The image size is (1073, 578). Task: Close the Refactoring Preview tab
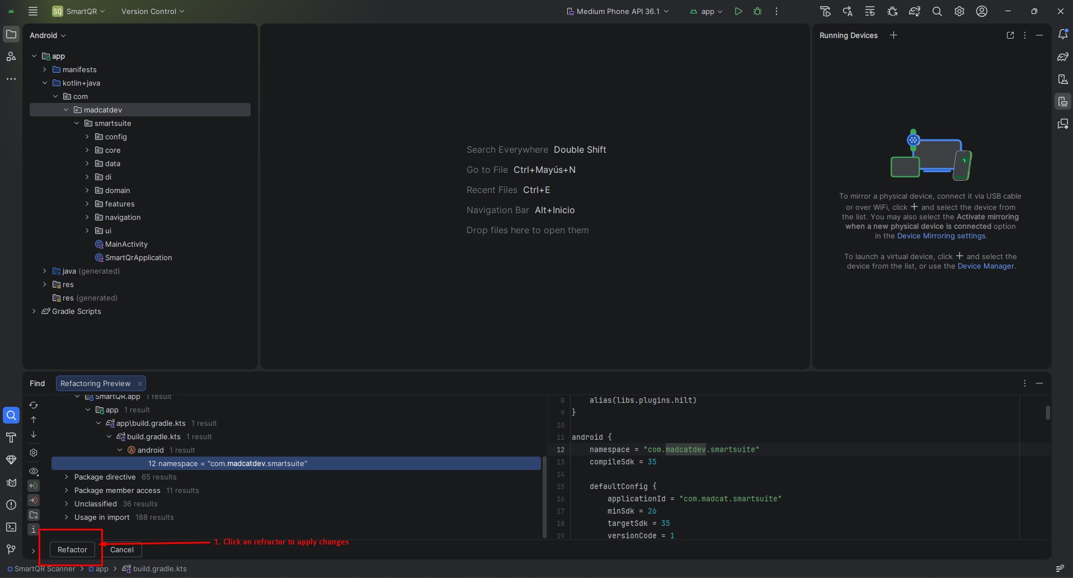pyautogui.click(x=139, y=383)
